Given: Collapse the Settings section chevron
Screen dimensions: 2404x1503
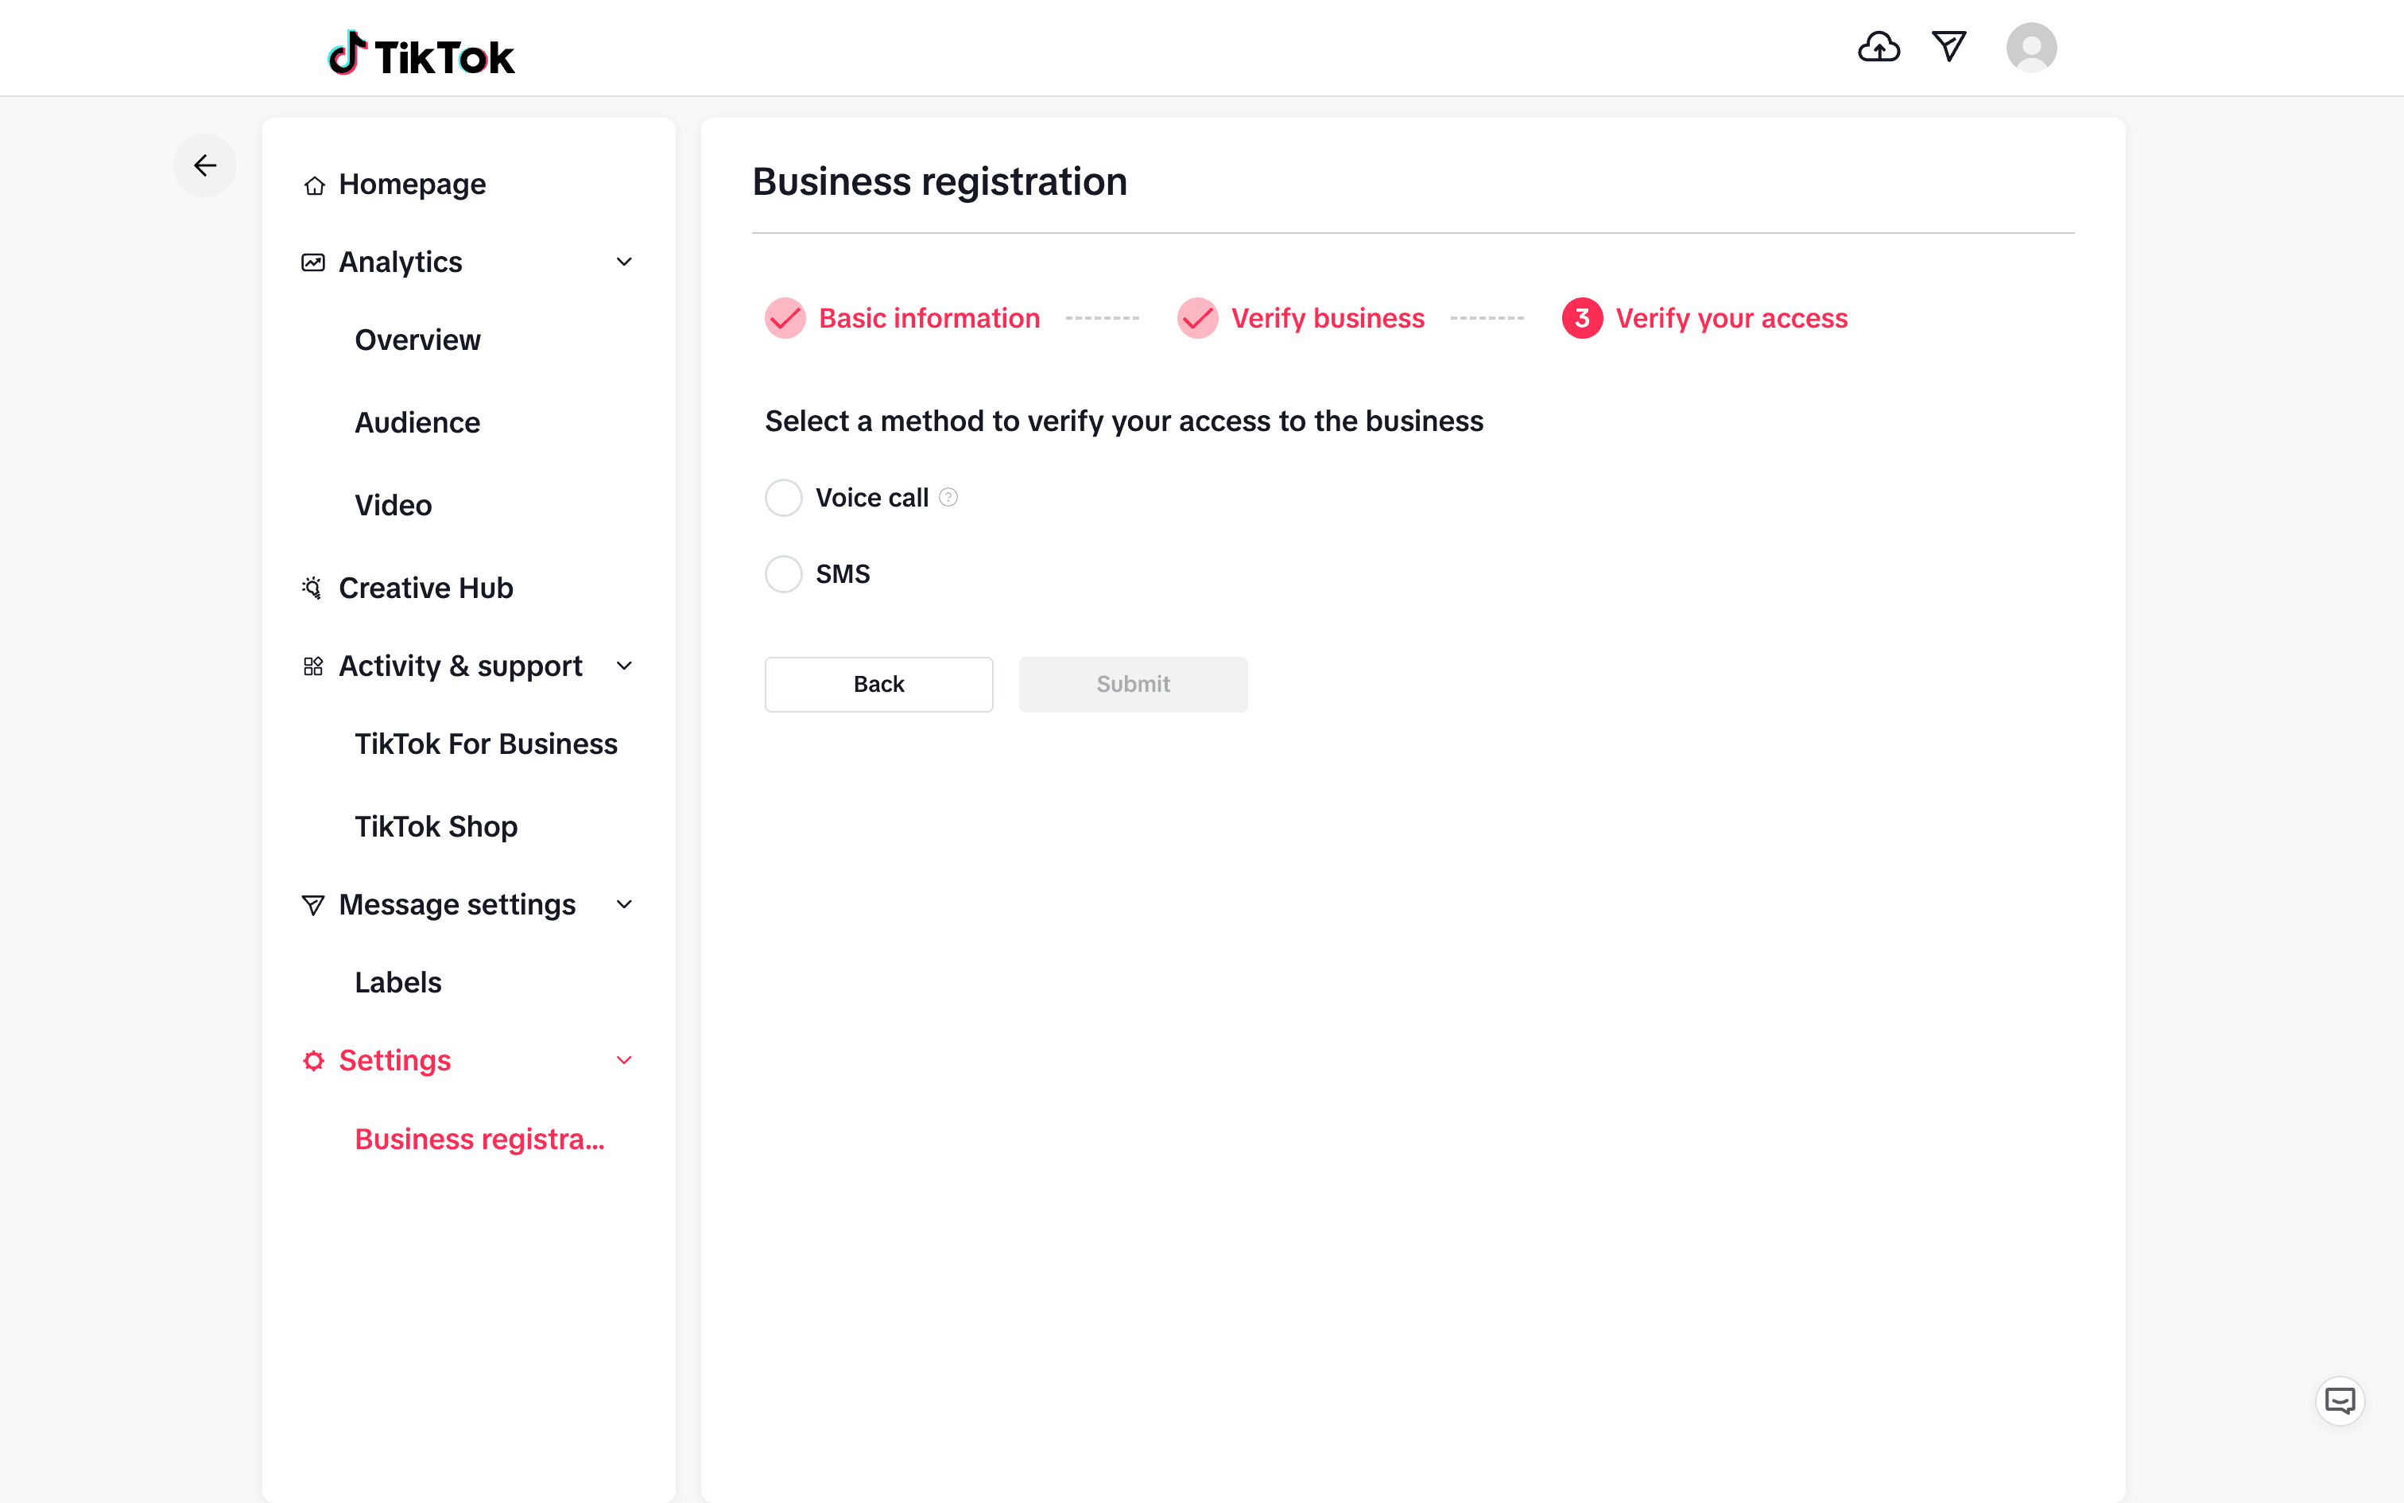Looking at the screenshot, I should 624,1059.
